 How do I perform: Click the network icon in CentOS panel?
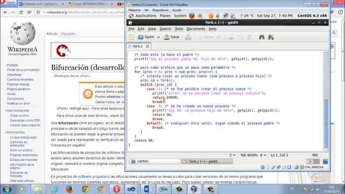coord(225,16)
